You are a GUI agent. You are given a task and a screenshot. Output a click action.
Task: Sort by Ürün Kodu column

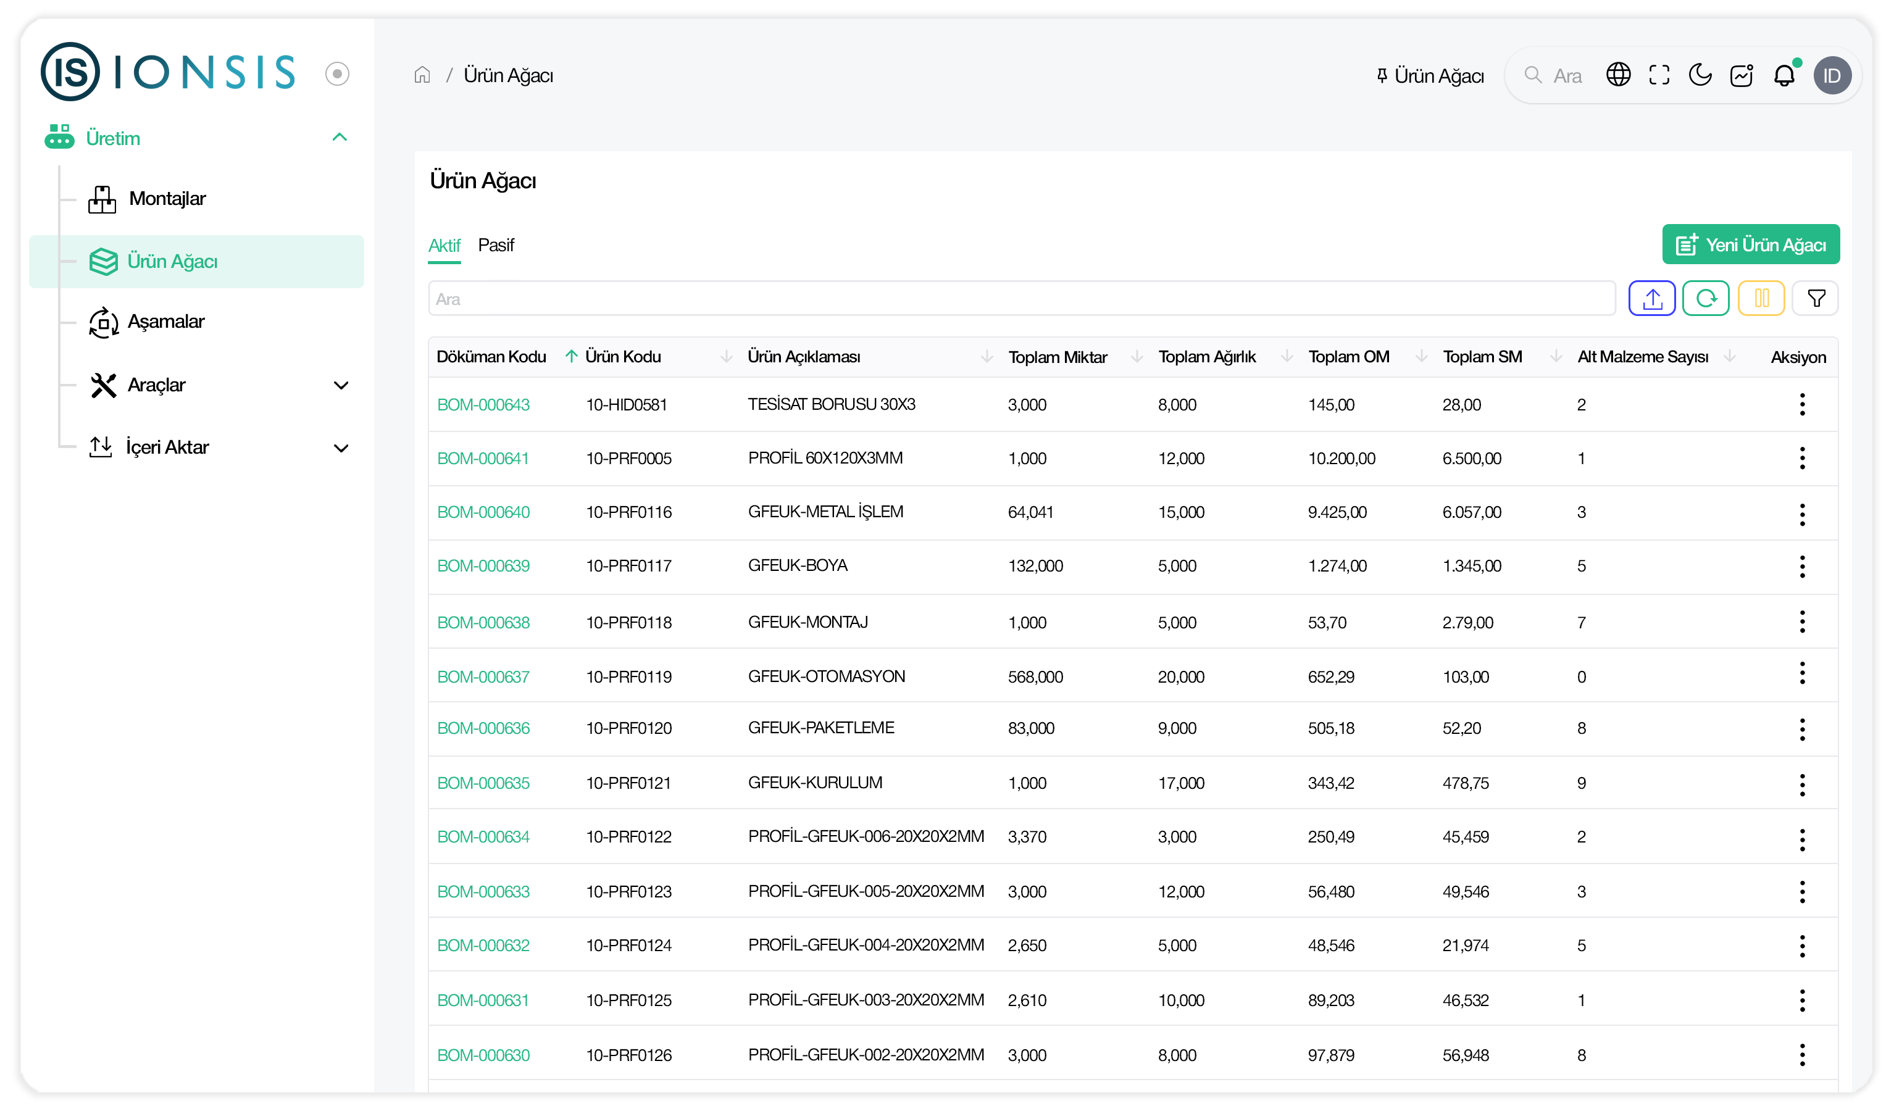pyautogui.click(x=624, y=357)
